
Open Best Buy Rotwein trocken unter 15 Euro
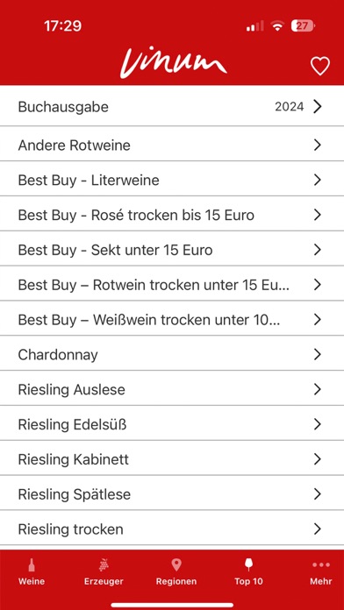172,285
